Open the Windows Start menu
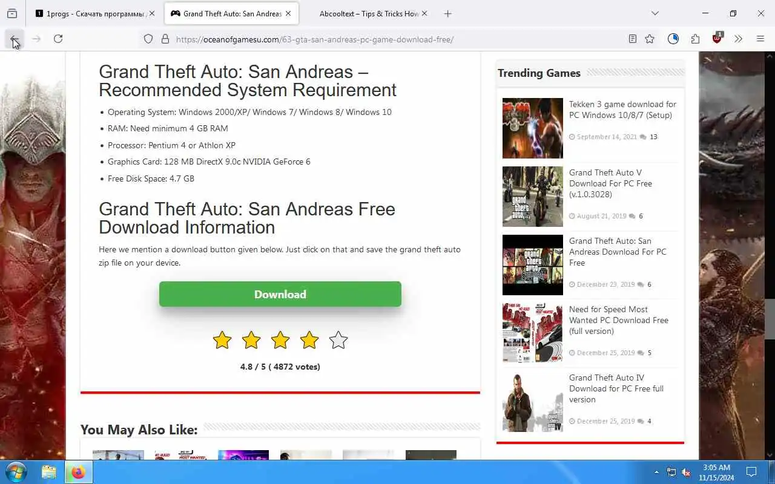 pyautogui.click(x=16, y=472)
